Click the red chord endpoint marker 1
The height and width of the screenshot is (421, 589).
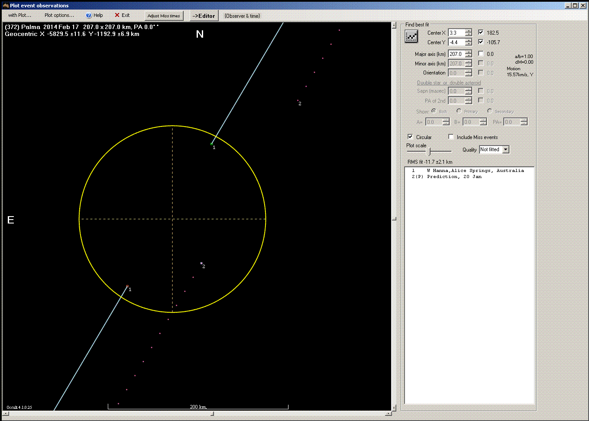tap(127, 286)
